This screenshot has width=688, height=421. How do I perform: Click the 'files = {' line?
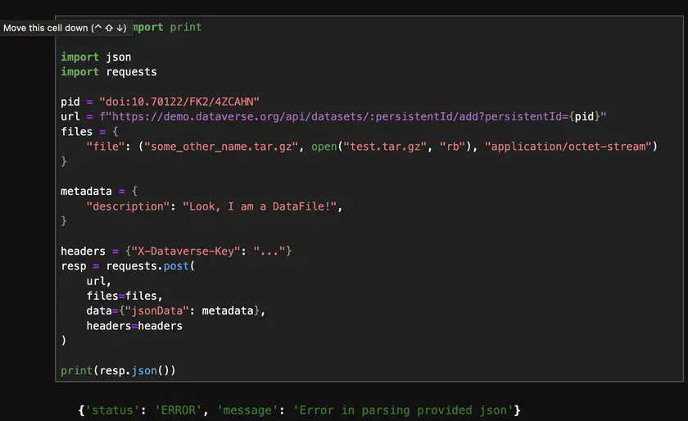coord(89,132)
